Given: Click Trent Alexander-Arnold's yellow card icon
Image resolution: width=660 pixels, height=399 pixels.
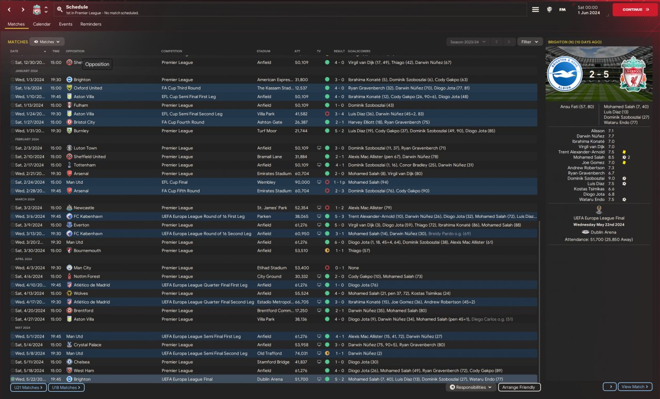Looking at the screenshot, I should coord(624,152).
